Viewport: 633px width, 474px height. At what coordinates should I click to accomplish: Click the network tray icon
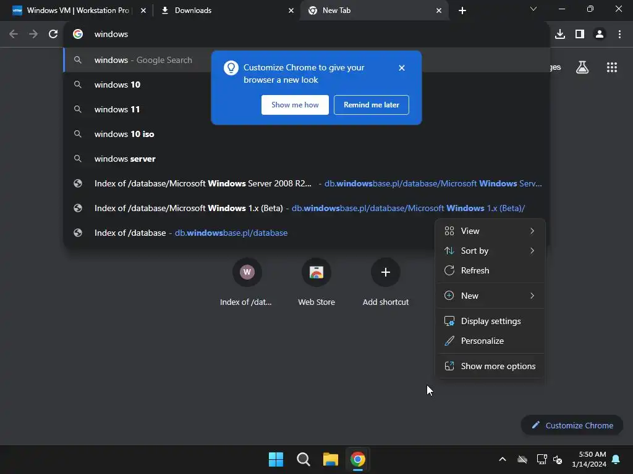click(x=542, y=459)
